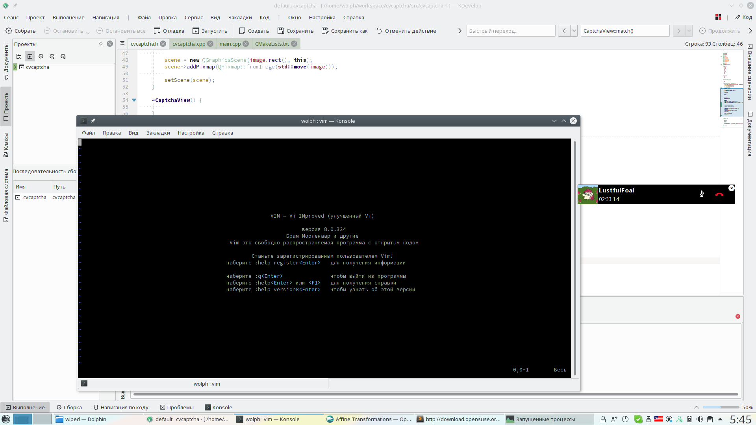Click the red grid area-switch icon
Viewport: 756px width, 425px height.
click(x=718, y=17)
